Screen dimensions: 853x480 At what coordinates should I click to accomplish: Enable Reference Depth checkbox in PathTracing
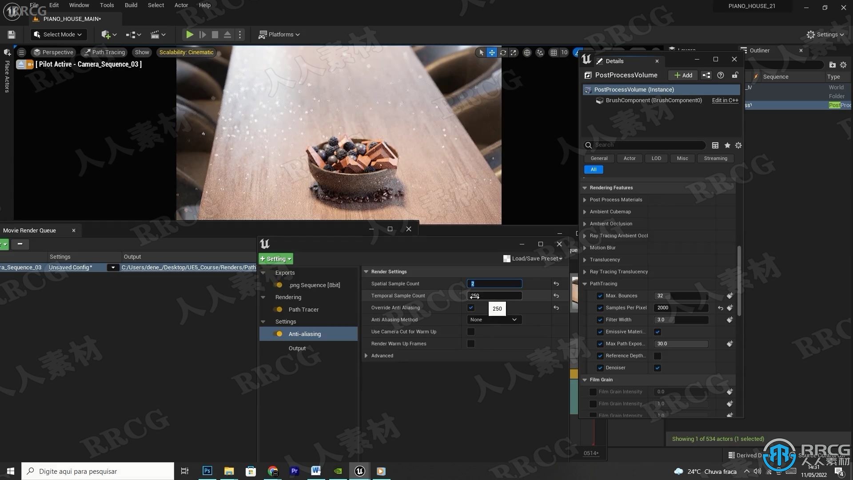point(658,355)
